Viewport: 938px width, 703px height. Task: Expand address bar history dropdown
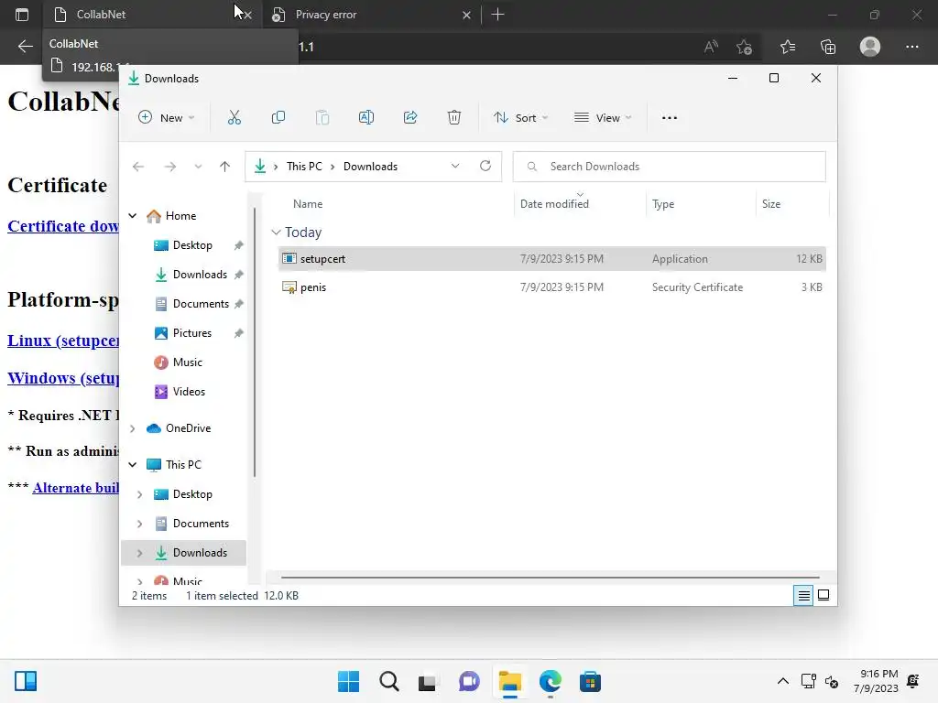pos(455,167)
